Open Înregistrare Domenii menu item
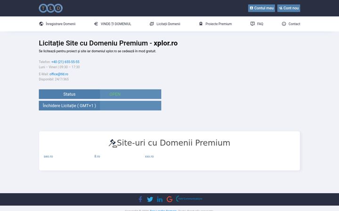Screen dimensions: 339x211 point(61,24)
